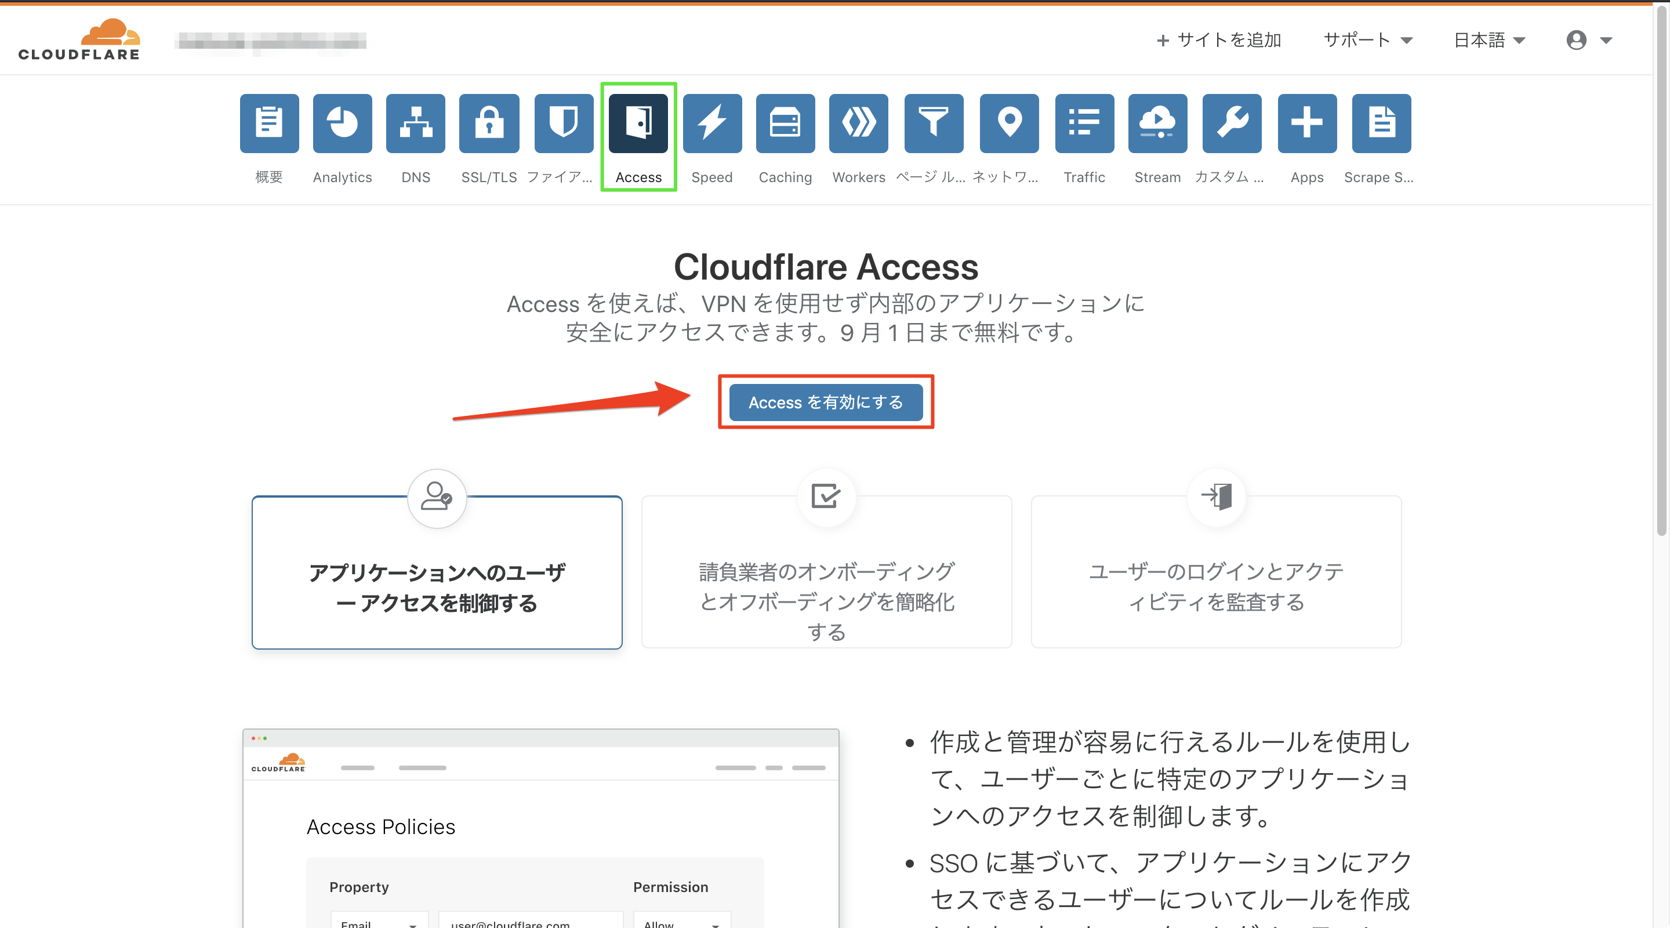
Task: Open the Scrape Shield document icon
Action: pos(1381,123)
